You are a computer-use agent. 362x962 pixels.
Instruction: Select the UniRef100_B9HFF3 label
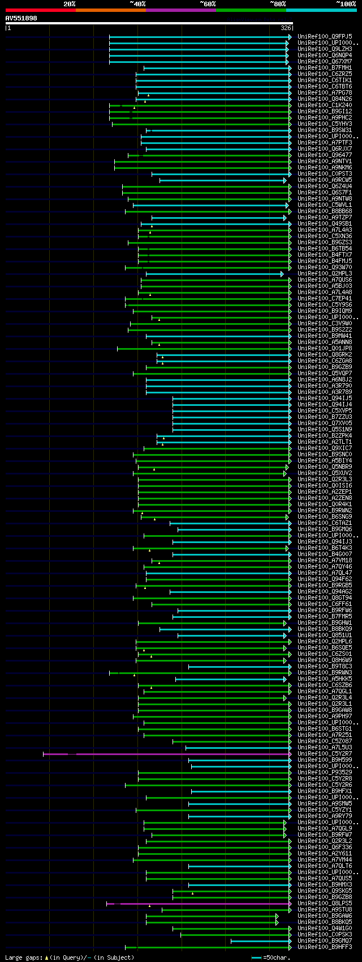(x=325, y=947)
